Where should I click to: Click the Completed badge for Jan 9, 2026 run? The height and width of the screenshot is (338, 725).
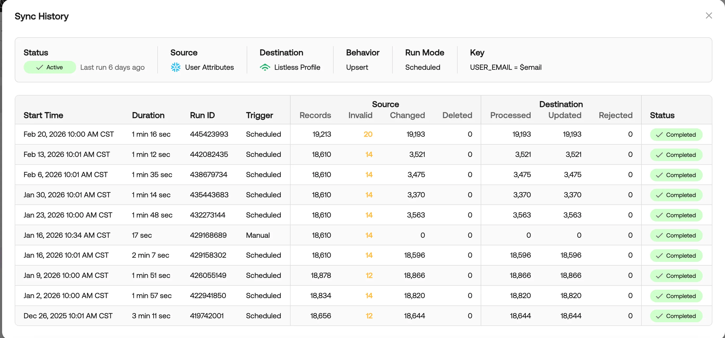point(676,276)
